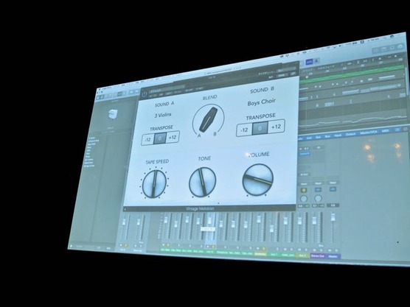Open the plugin preset name menu
The width and height of the screenshot is (410, 307).
(x=167, y=90)
